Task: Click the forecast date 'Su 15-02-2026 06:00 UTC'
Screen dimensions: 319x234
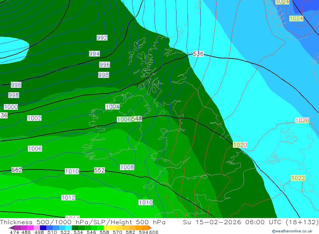Action: point(233,222)
